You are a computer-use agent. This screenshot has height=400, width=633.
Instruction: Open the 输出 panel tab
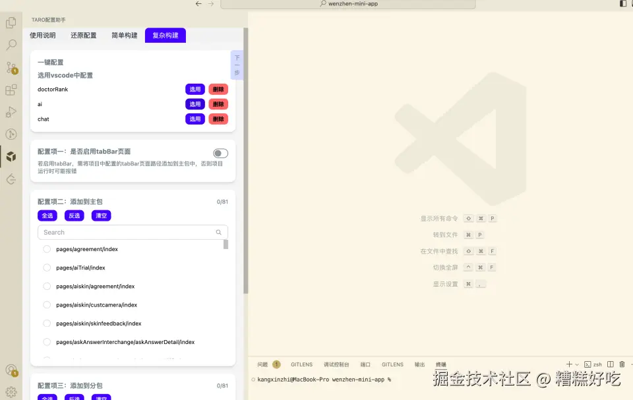coord(420,364)
